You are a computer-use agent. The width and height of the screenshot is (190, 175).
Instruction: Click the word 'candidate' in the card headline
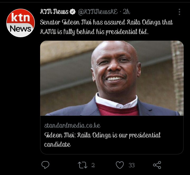tap(57, 144)
